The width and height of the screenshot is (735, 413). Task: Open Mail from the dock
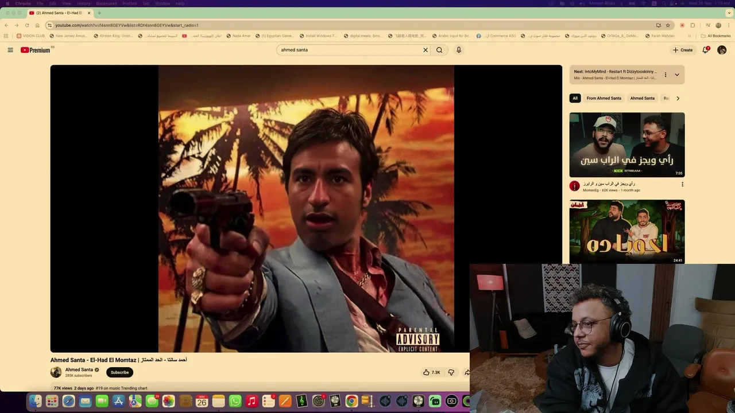pyautogui.click(x=86, y=402)
